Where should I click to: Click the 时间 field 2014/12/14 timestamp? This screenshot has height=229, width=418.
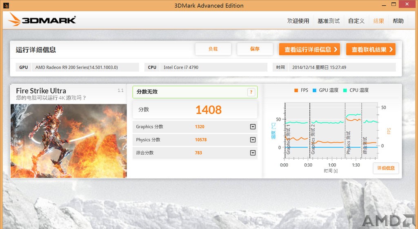click(342, 67)
